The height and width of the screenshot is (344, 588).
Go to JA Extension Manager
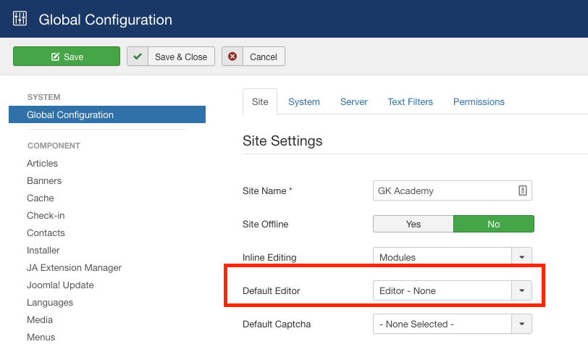tap(74, 268)
